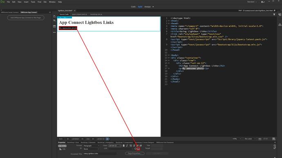The image size is (282, 158).
Task: Click the three-dots customize toolbar icon
Action: click(54, 33)
